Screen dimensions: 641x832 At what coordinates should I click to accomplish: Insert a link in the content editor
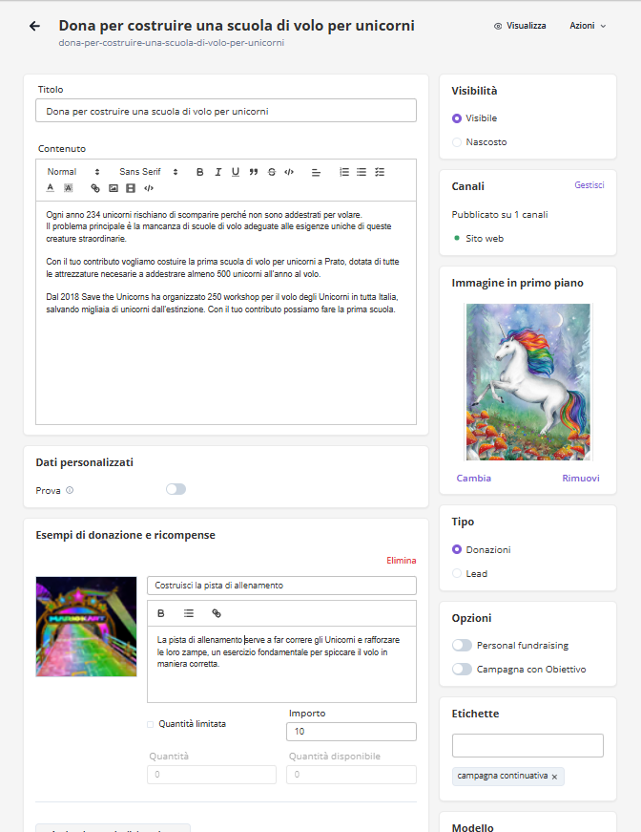tap(95, 188)
